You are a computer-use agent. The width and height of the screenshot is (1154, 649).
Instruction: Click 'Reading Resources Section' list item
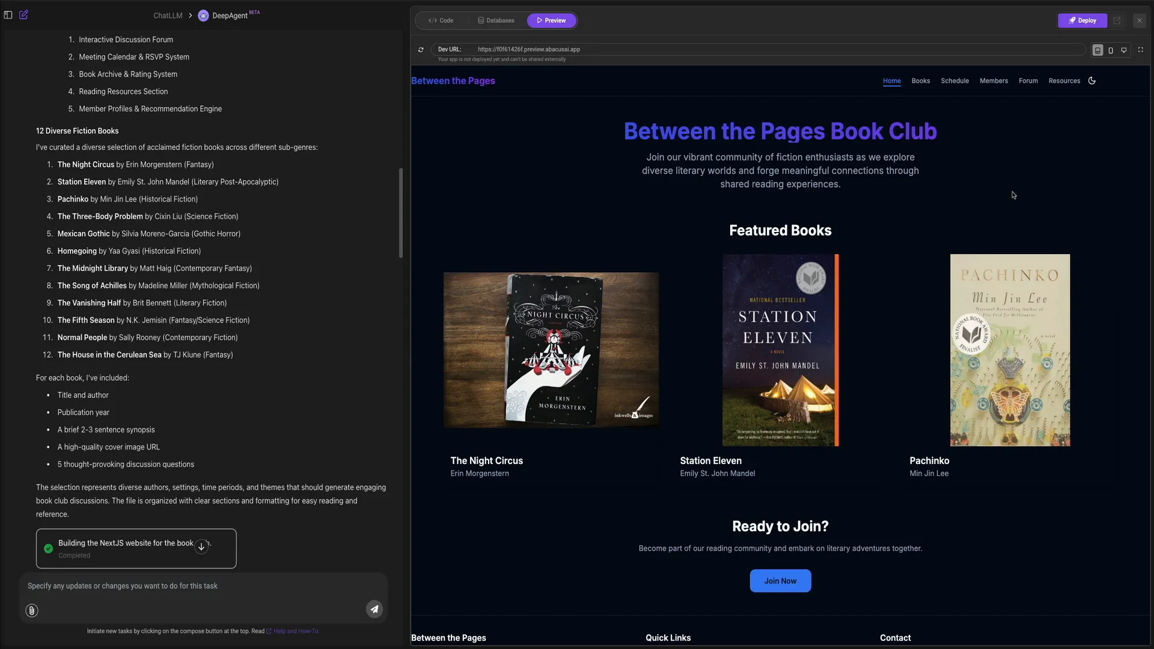click(123, 91)
